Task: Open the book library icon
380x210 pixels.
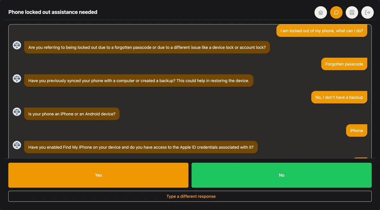Action: click(x=352, y=13)
